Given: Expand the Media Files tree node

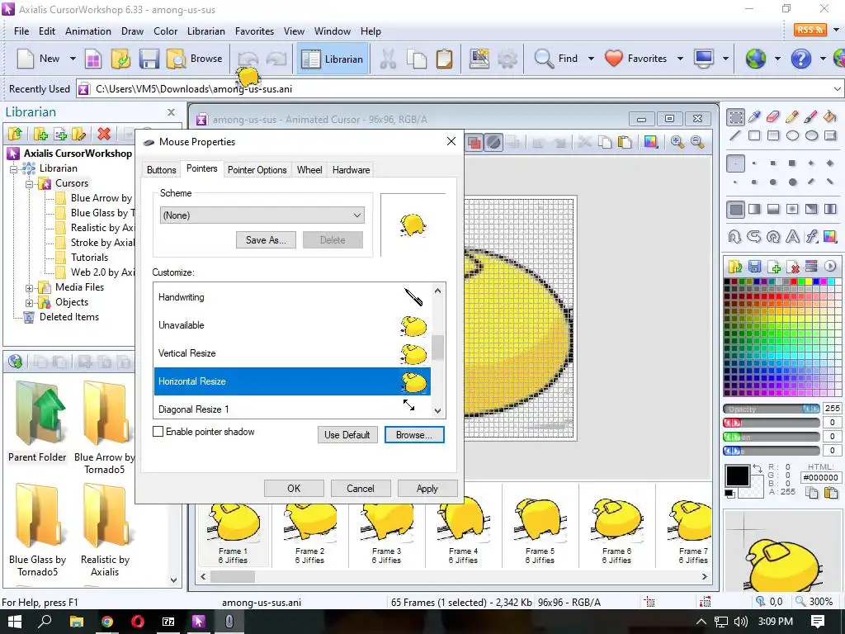Looking at the screenshot, I should [x=31, y=288].
